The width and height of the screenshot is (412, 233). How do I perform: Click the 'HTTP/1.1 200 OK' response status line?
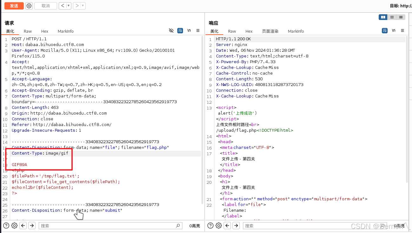click(233, 39)
